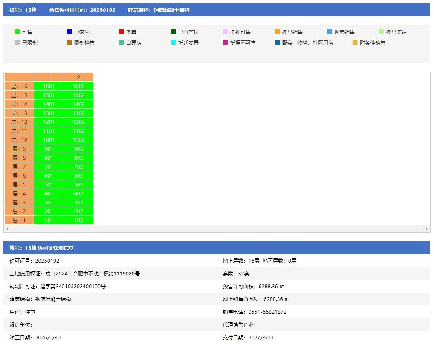
Task: Click unit 302
Action: coord(78,202)
